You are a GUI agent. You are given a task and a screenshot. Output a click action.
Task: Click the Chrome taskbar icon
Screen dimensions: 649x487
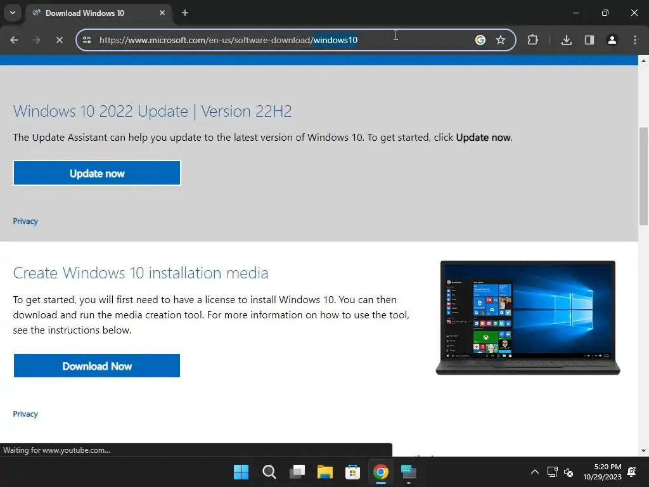[x=381, y=472]
